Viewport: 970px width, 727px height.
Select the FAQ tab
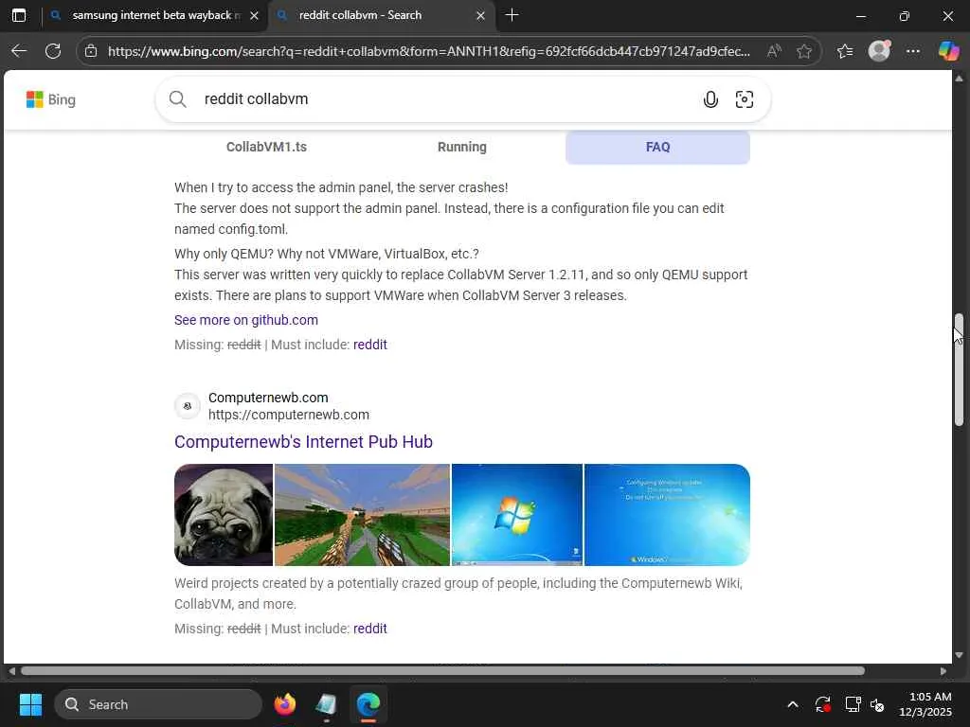point(657,147)
